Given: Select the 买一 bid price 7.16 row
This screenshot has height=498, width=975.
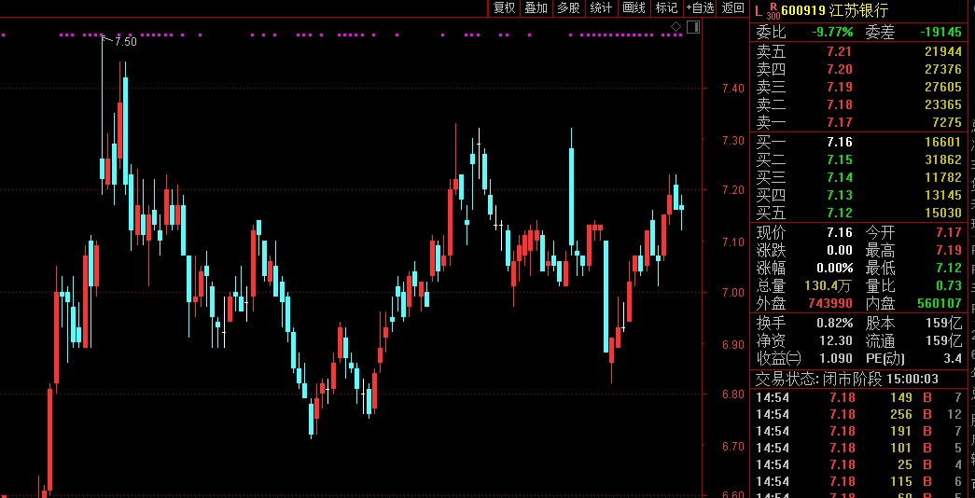Looking at the screenshot, I should [859, 143].
